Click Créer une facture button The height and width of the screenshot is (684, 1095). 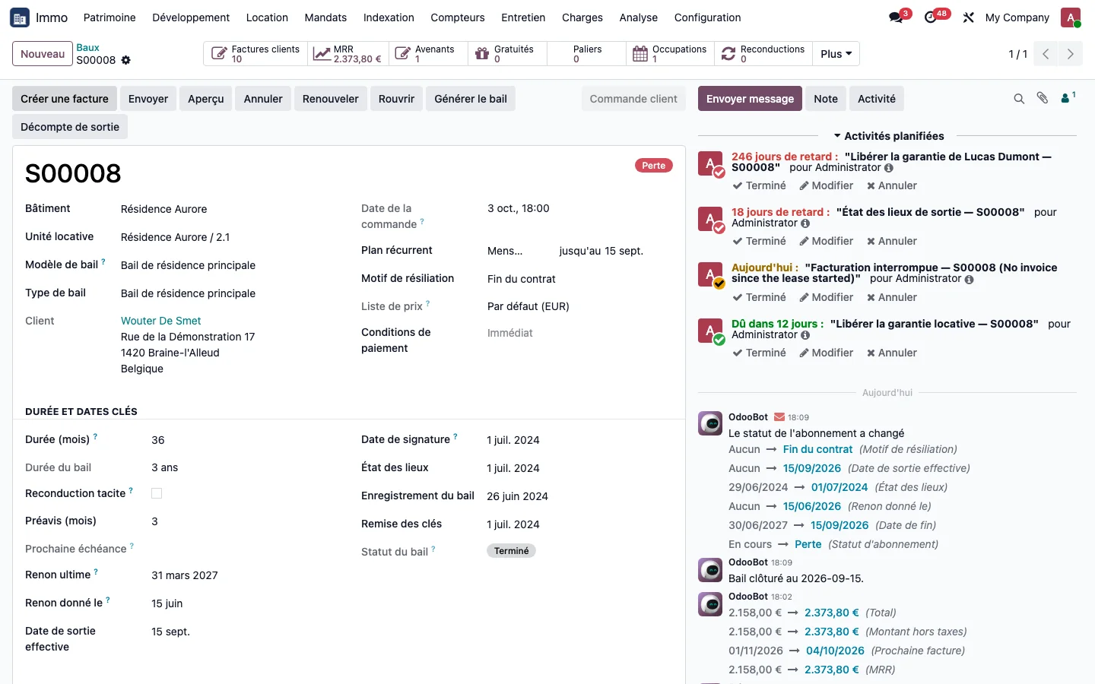click(65, 99)
